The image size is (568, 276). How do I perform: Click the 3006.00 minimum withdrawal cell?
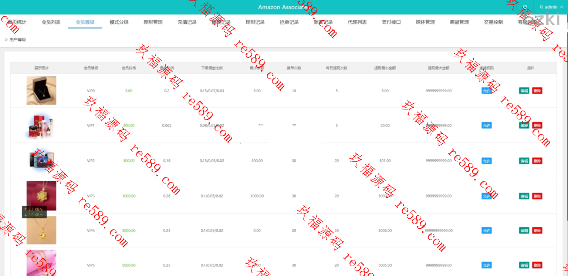[385, 230]
